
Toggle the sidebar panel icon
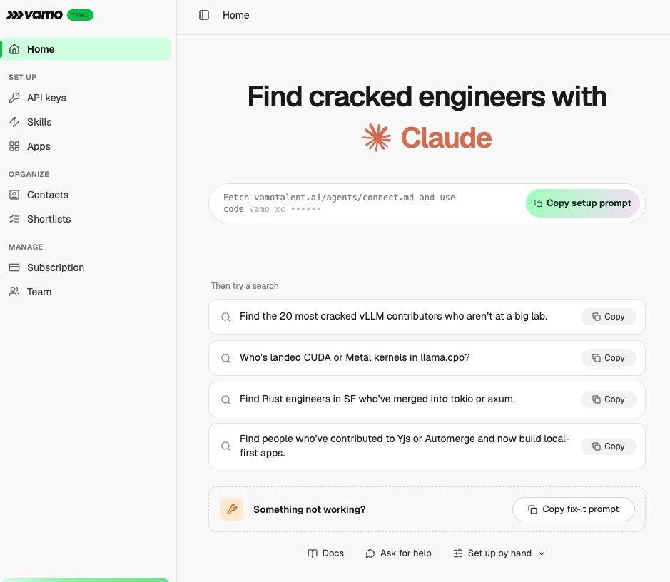click(204, 15)
